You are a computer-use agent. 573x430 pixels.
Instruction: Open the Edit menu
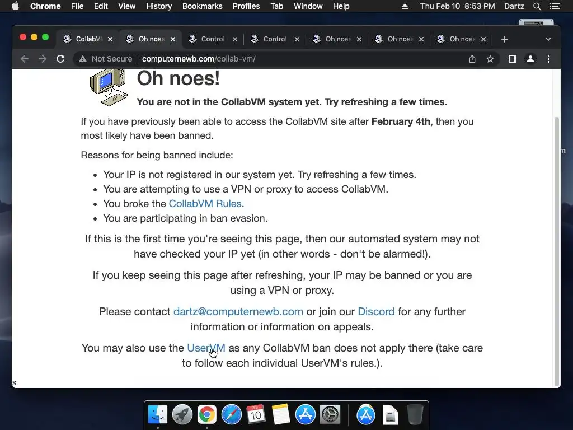click(x=101, y=6)
